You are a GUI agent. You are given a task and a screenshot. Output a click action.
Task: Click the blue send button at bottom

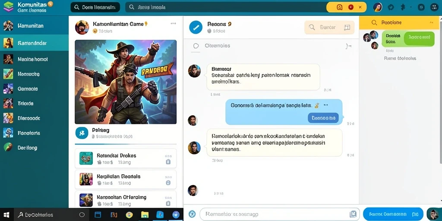click(393, 214)
